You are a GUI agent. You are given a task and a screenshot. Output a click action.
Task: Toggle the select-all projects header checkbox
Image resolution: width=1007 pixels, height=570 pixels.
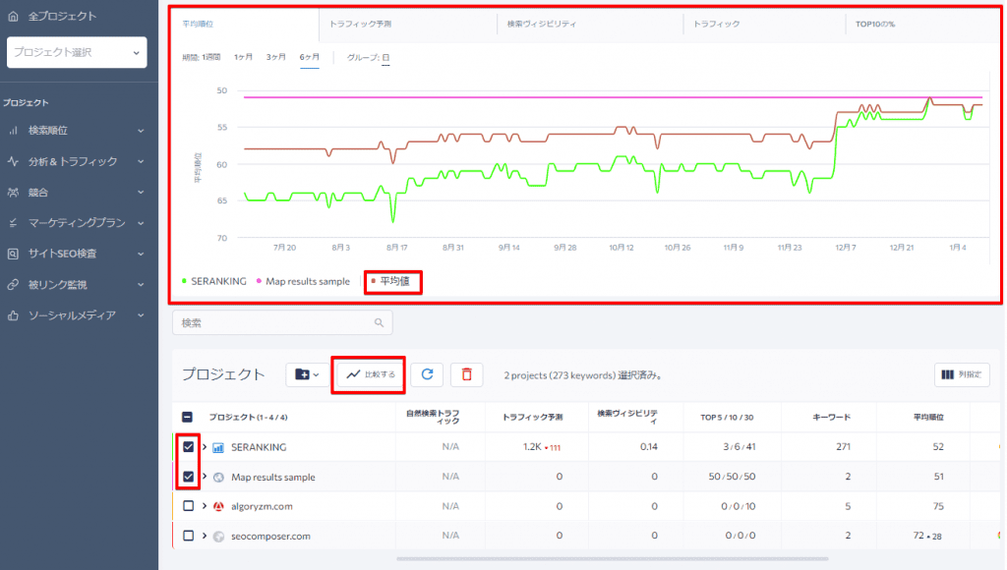point(187,418)
